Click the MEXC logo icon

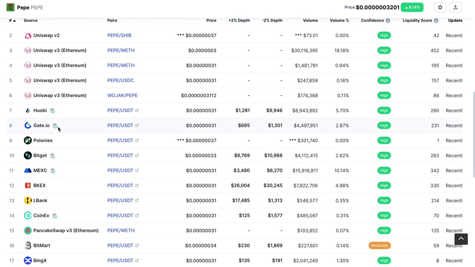pos(28,171)
